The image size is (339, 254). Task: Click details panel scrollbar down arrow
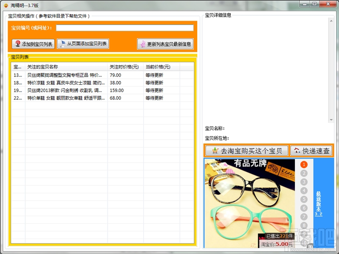pyautogui.click(x=331, y=120)
